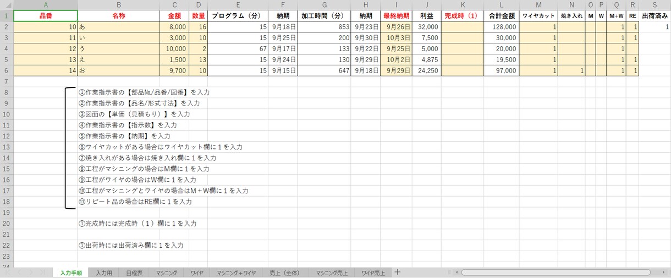Switch to the ワイヤ sheet tab
Image resolution: width=671 pixels, height=278 pixels.
(x=197, y=273)
